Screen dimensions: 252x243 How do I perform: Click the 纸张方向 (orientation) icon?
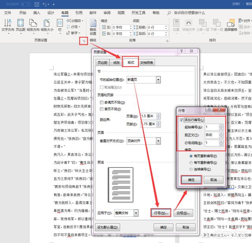[33, 24]
